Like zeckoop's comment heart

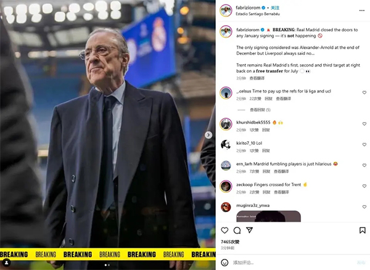tap(364, 186)
